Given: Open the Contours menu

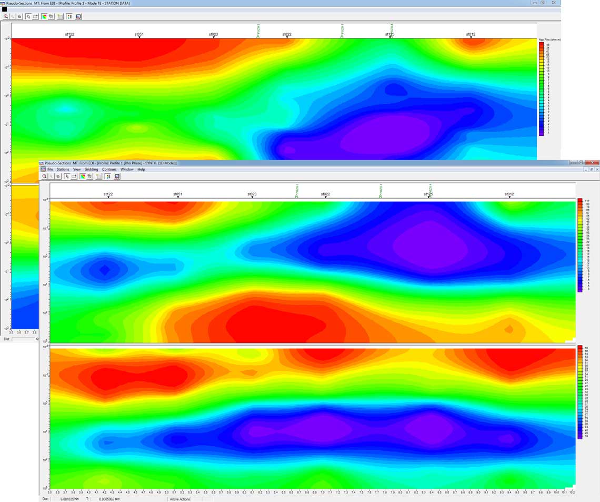Looking at the screenshot, I should [x=109, y=169].
